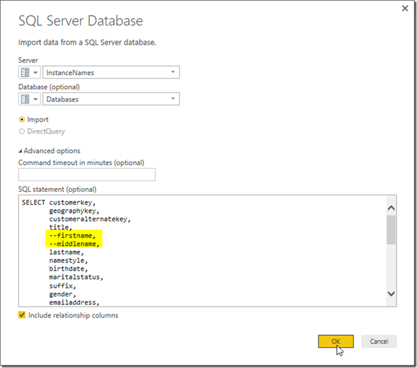This screenshot has height=368, width=417.
Task: Click the SQL statement scrollbar thumb
Action: 391,230
